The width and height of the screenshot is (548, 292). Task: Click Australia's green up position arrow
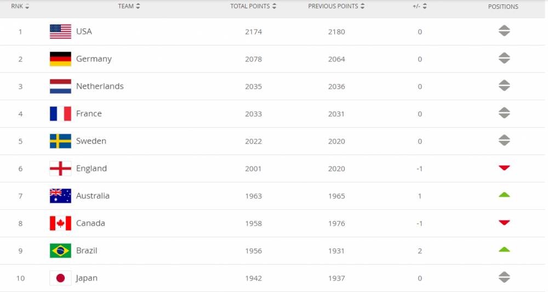click(504, 194)
